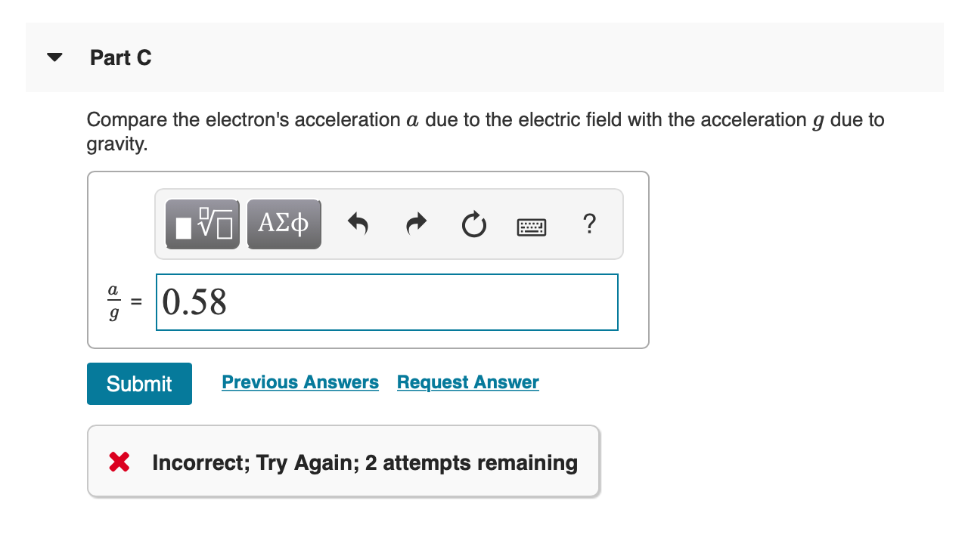Click the red X incorrect indicator
Screen dimensions: 965x550
tap(119, 462)
